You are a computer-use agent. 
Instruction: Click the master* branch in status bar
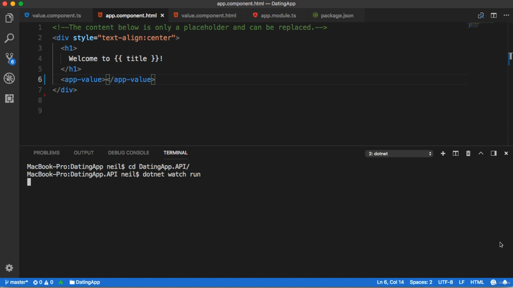16,282
